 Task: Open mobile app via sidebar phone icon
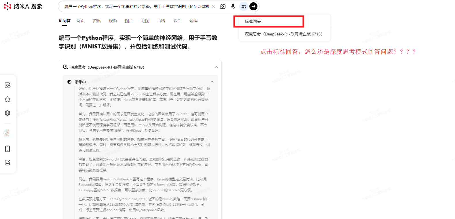tap(7, 149)
